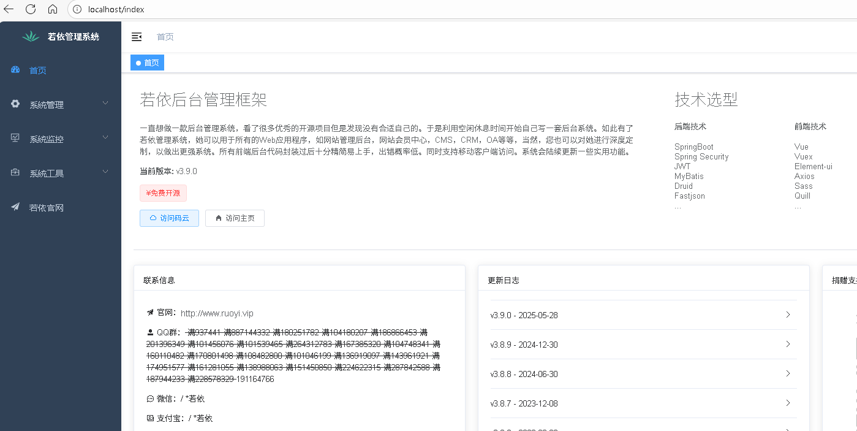The height and width of the screenshot is (431, 857).
Task: Open the http://www.ruoyi.vip link
Action: click(x=217, y=313)
